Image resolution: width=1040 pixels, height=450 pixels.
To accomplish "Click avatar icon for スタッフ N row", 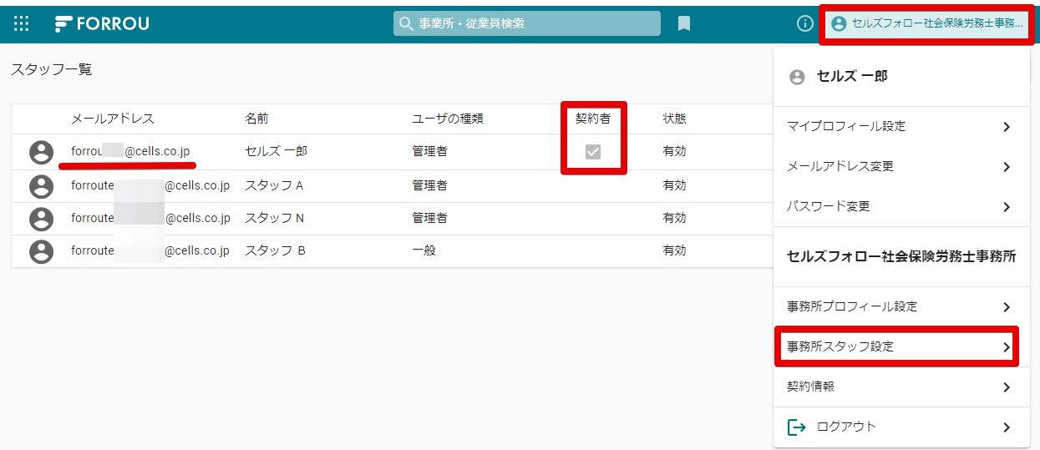I will (41, 219).
